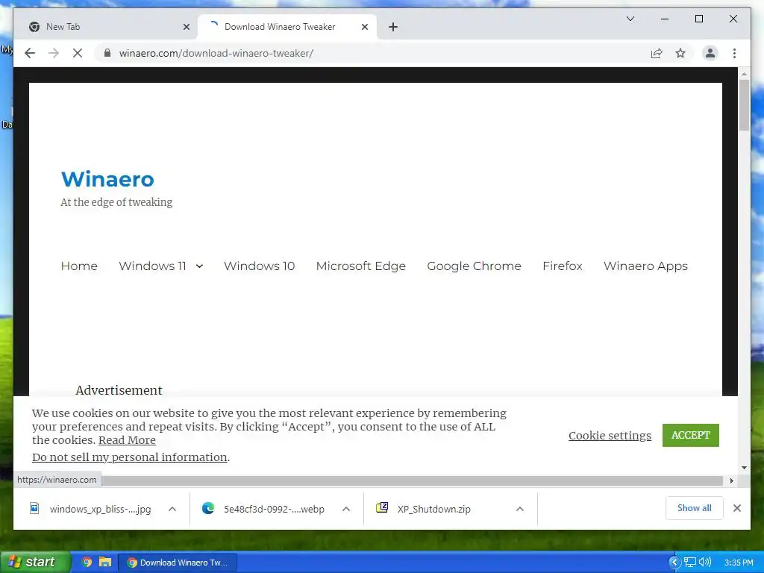
Task: Click the address bar URL
Action: point(216,53)
